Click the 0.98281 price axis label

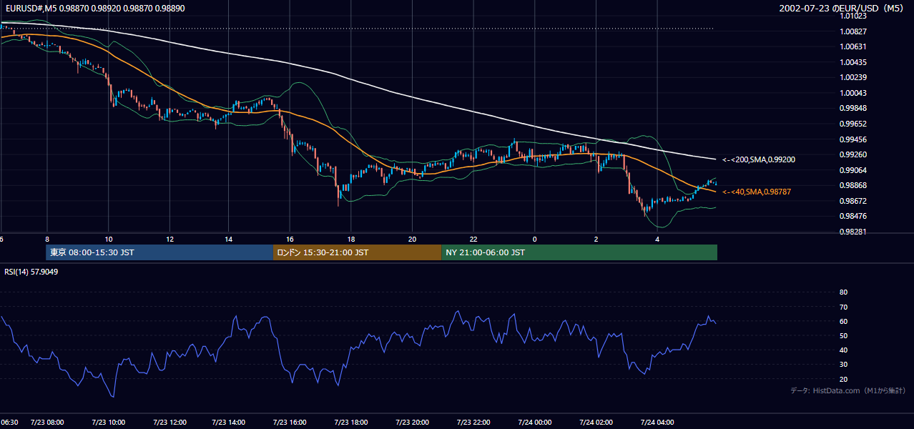852,232
